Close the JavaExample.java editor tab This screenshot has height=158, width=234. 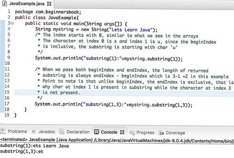click(x=49, y=4)
